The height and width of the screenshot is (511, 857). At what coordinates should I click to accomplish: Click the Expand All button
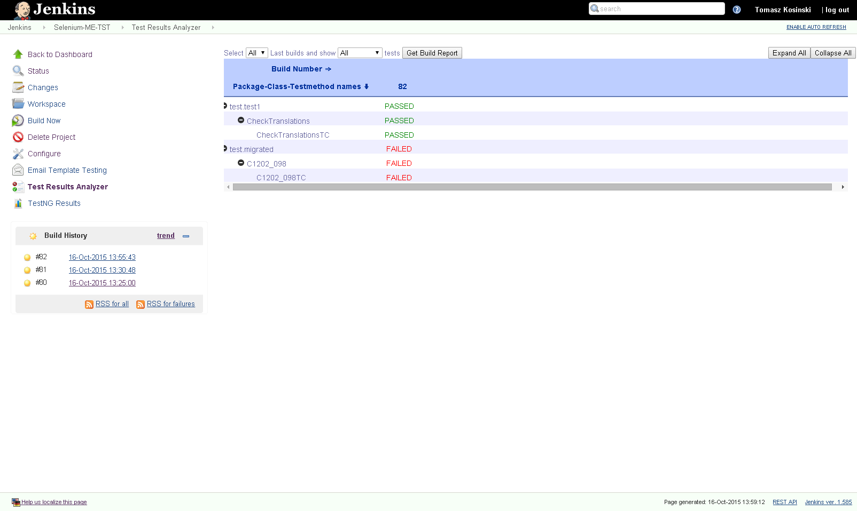[x=789, y=53]
